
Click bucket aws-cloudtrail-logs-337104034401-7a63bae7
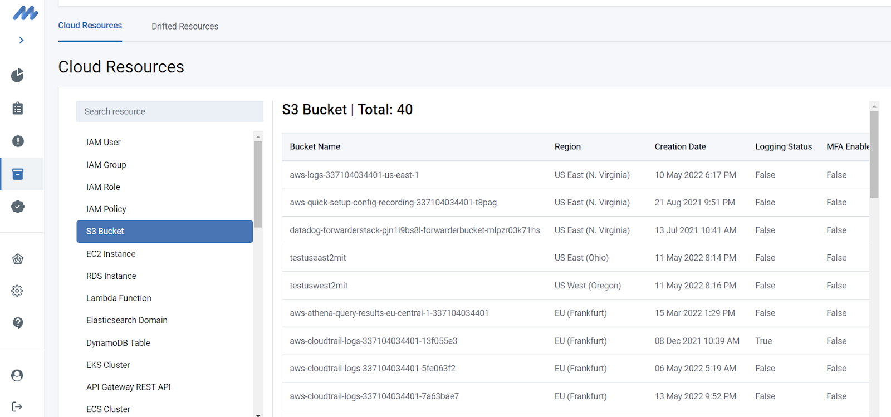tap(374, 396)
